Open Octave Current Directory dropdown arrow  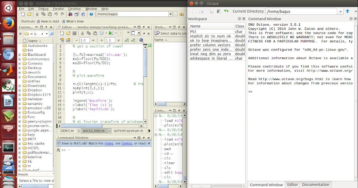[x=341, y=11]
